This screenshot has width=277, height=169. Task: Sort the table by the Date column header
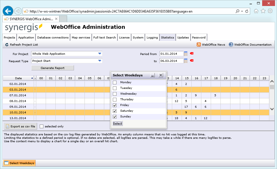pyautogui.click(x=19, y=78)
